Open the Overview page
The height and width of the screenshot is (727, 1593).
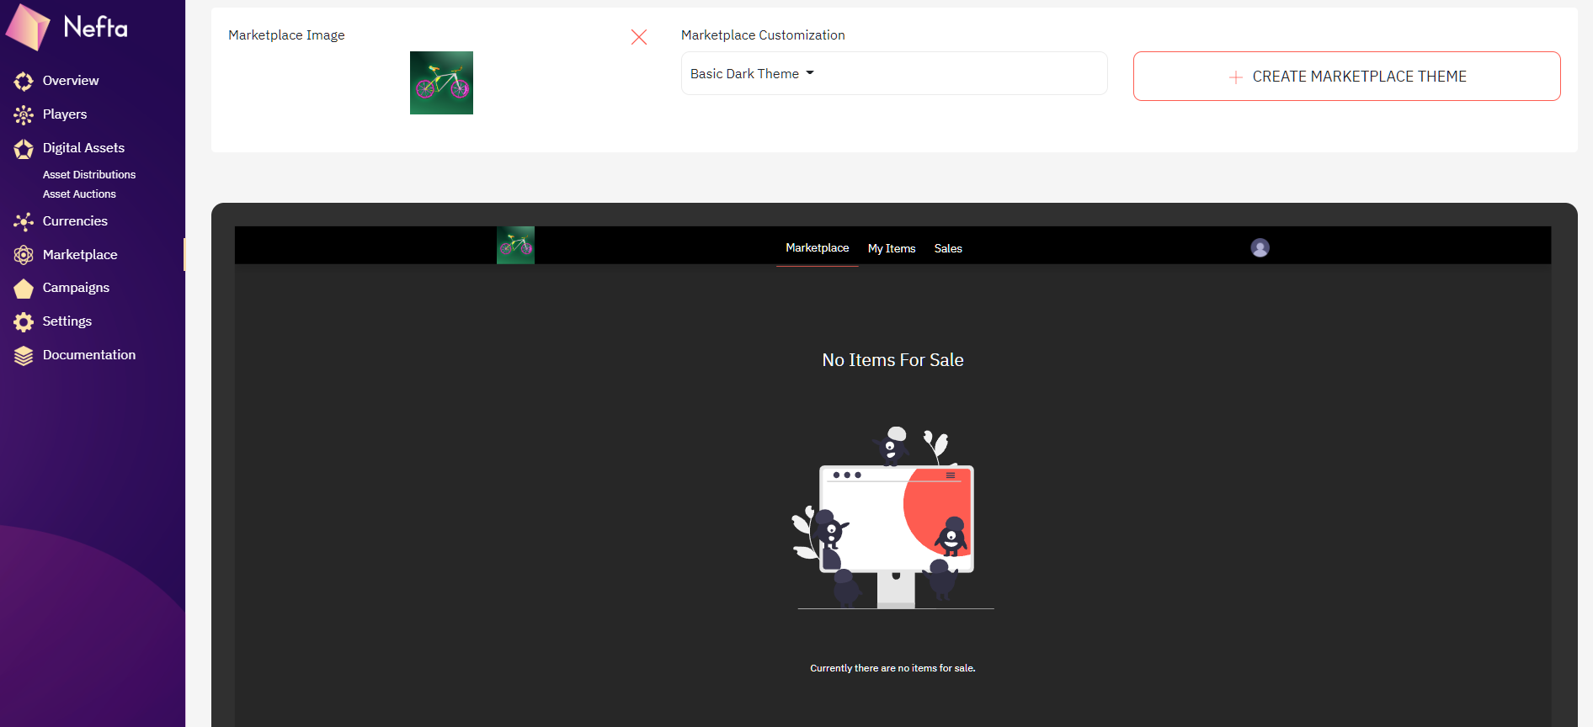tap(71, 81)
